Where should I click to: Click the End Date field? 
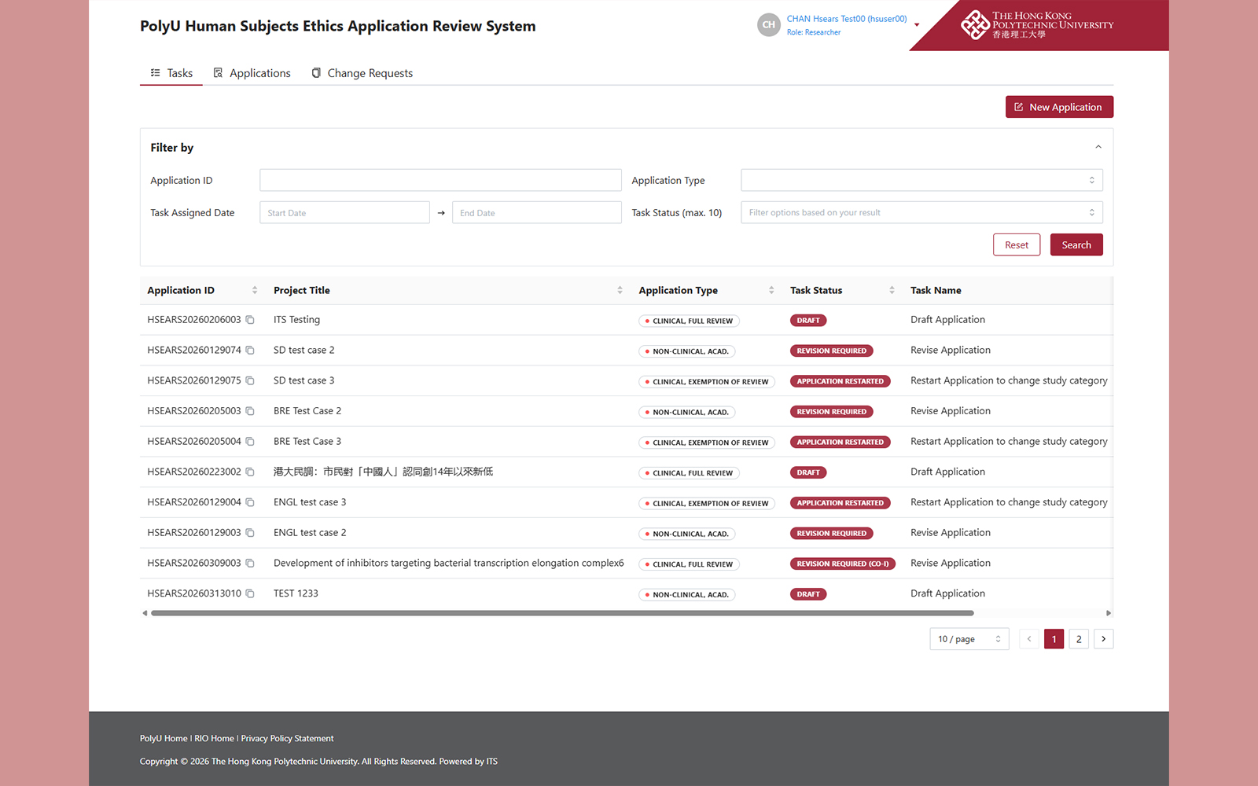pos(536,212)
